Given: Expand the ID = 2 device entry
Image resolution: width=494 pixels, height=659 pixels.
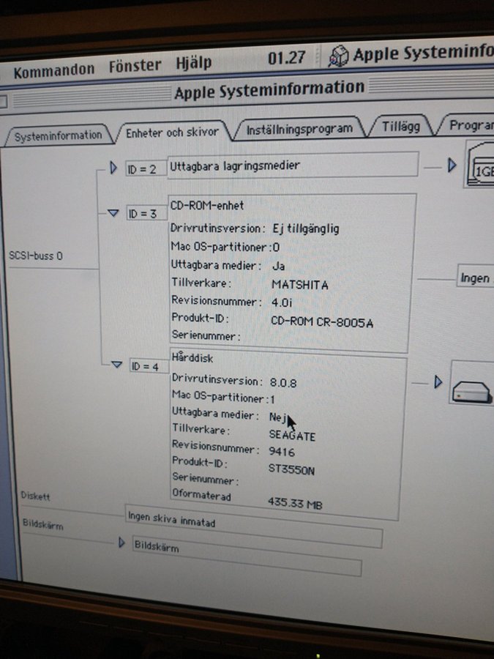Looking at the screenshot, I should tap(113, 168).
